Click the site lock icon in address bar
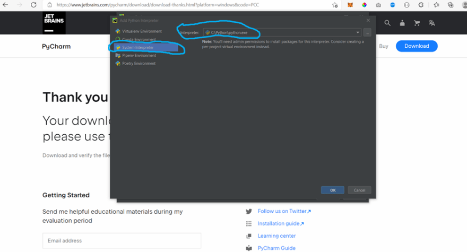Screen dimensions: 467x252 tap(50, 5)
